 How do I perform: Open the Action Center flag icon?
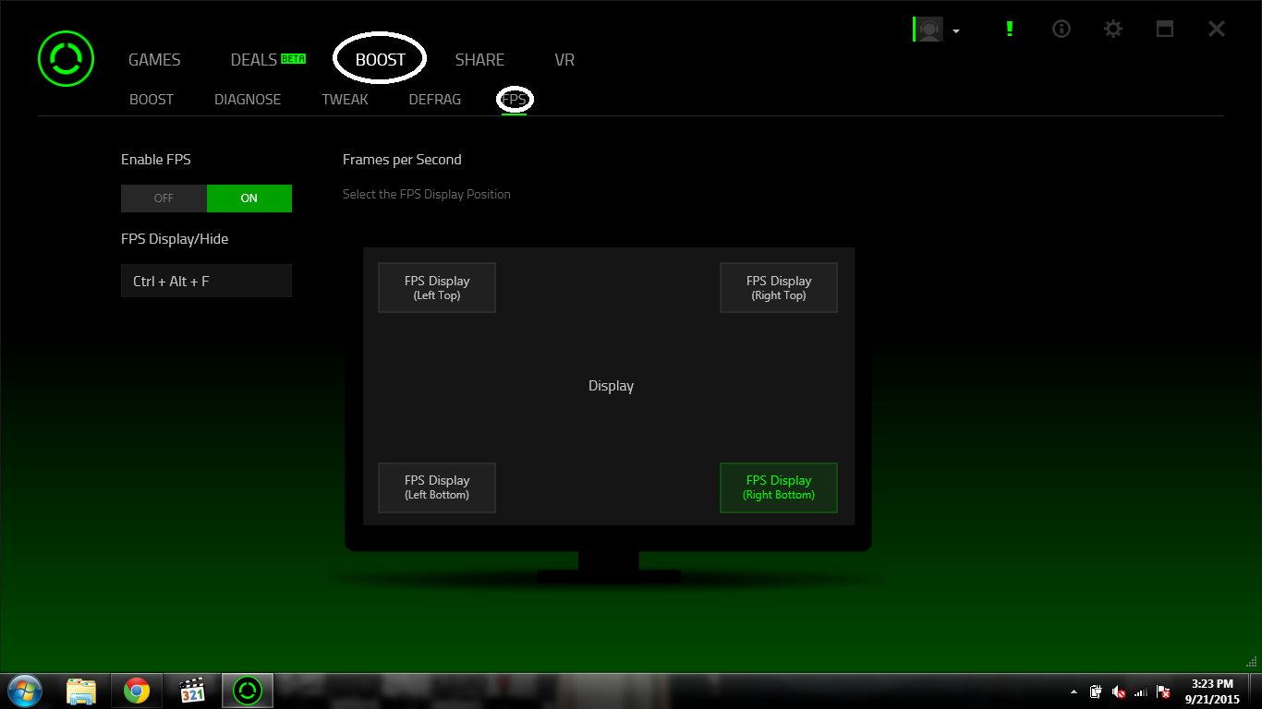coord(1161,691)
